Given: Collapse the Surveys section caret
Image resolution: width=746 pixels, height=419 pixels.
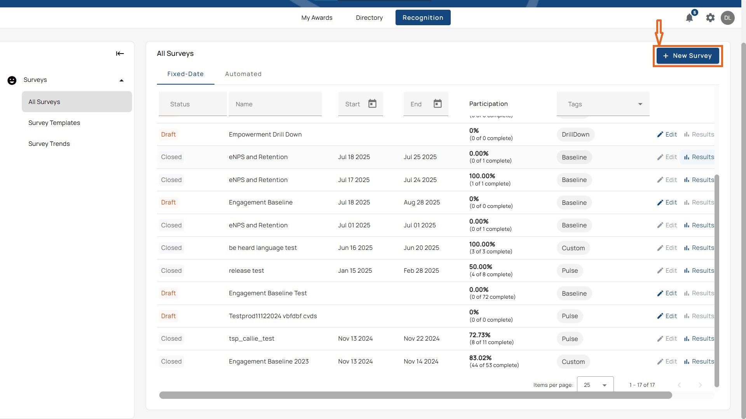Looking at the screenshot, I should point(122,80).
